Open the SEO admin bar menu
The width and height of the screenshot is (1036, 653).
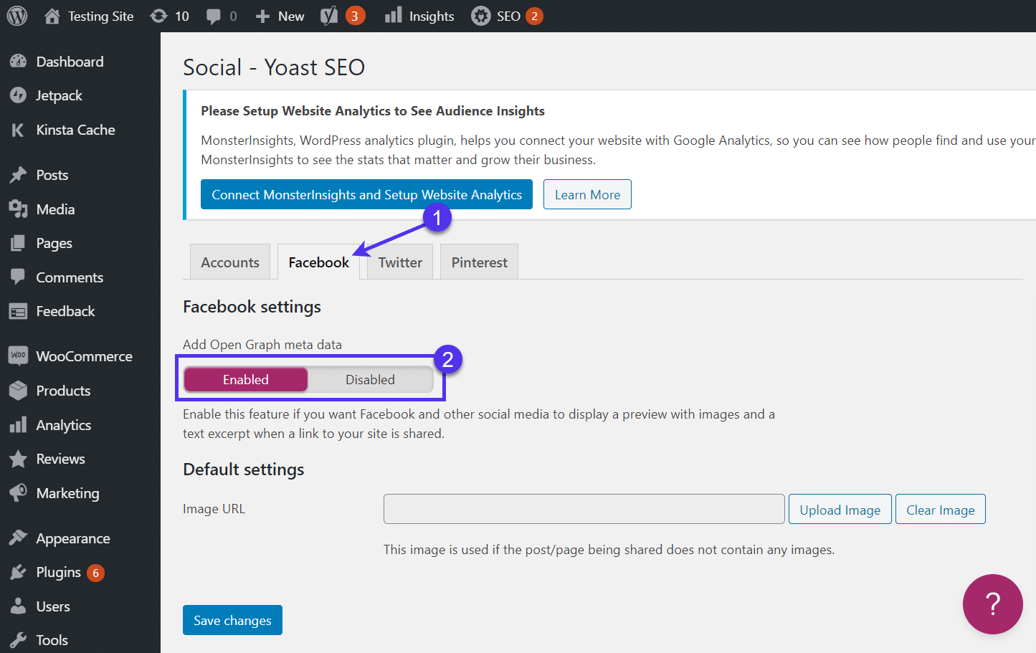[506, 16]
